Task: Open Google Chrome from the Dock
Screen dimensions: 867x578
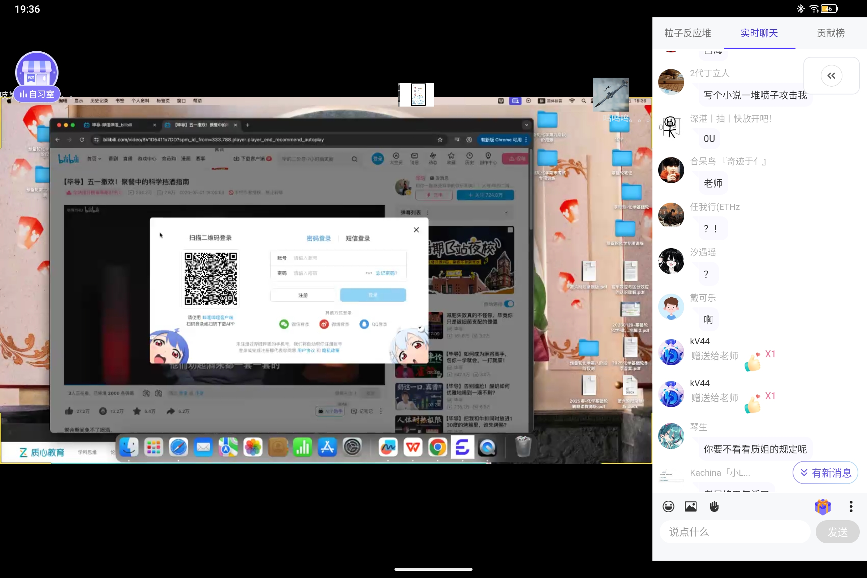Action: [x=437, y=447]
